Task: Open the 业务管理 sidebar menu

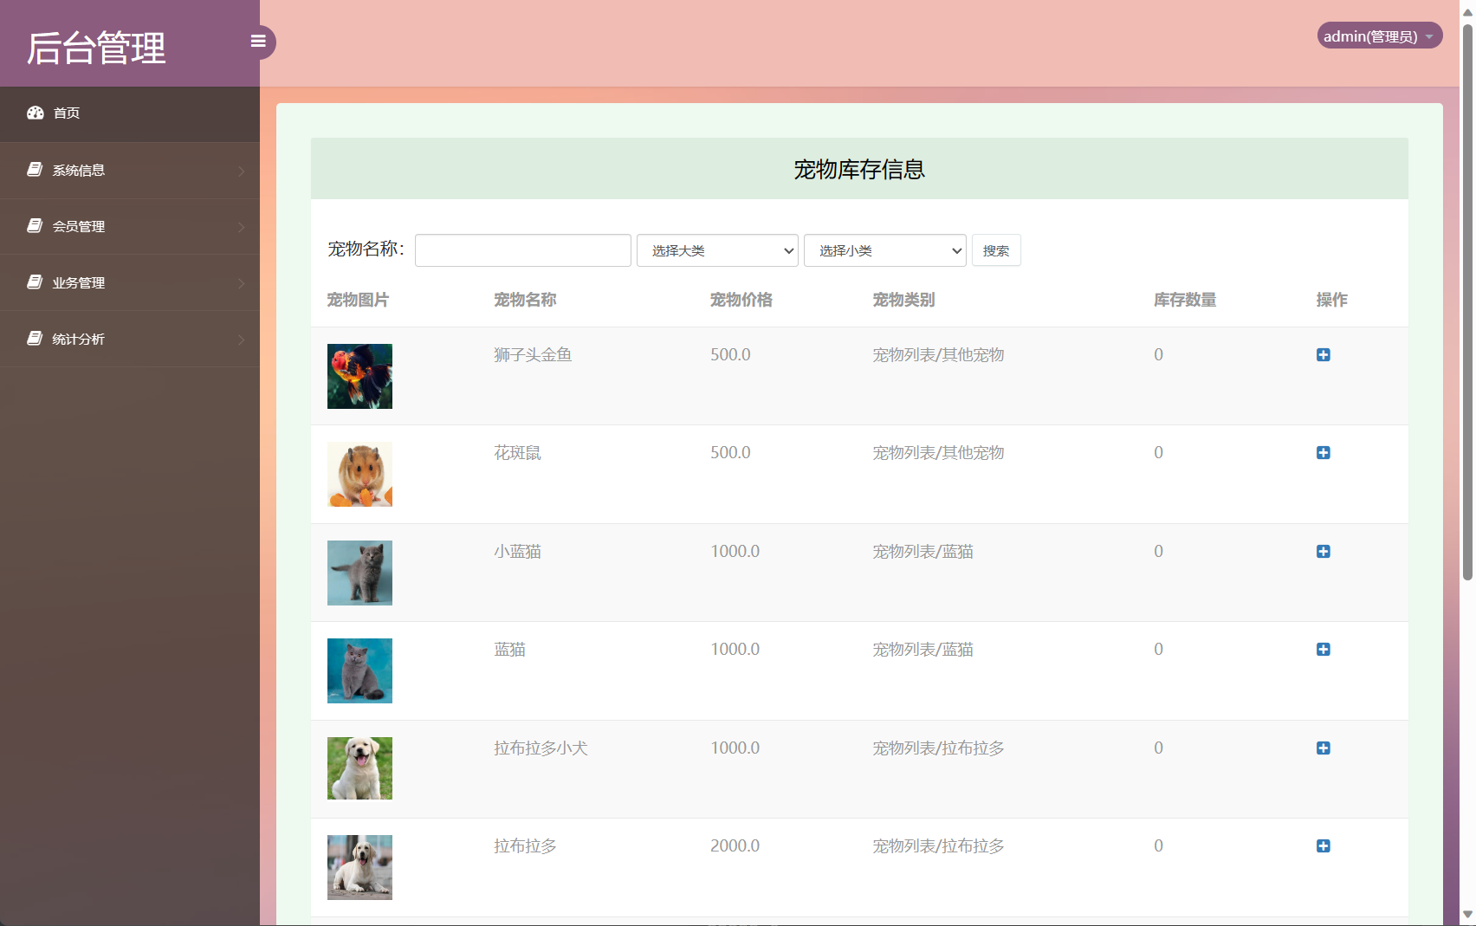Action: (130, 283)
